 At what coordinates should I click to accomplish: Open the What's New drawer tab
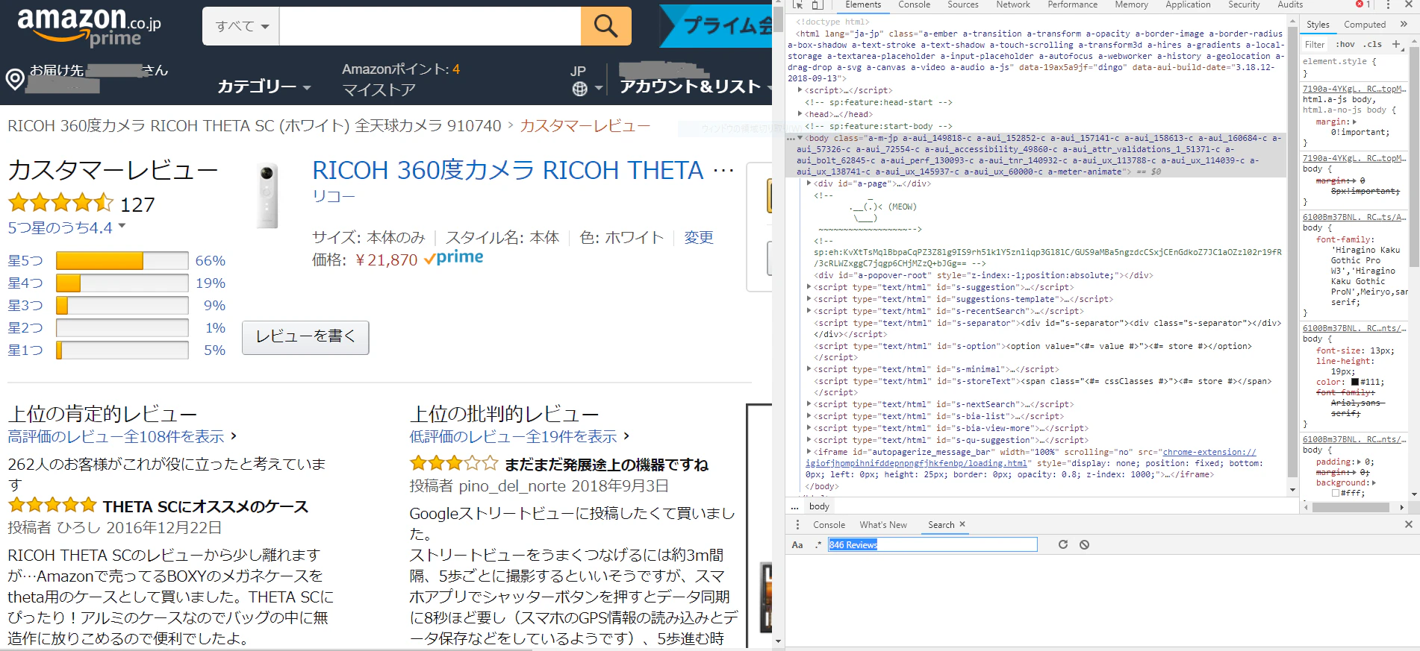point(883,525)
